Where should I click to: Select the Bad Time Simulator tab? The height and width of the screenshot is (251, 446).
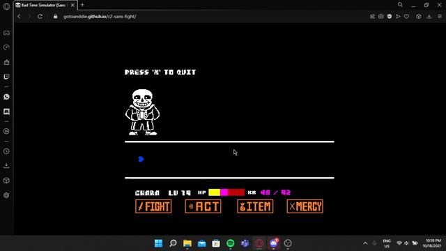pyautogui.click(x=43, y=5)
